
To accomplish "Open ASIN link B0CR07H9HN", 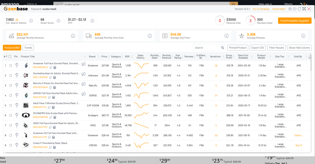I will (x=40, y=87).
